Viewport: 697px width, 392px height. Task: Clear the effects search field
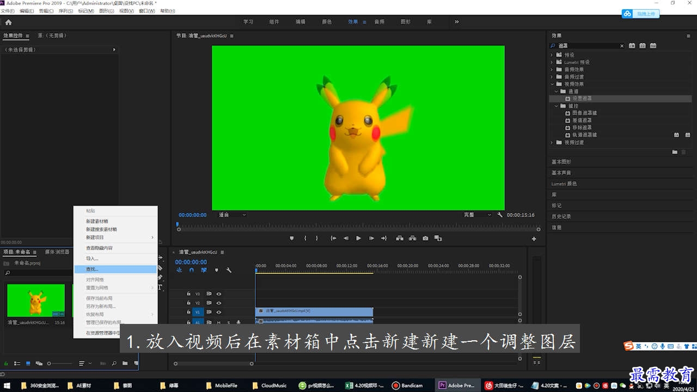[622, 46]
